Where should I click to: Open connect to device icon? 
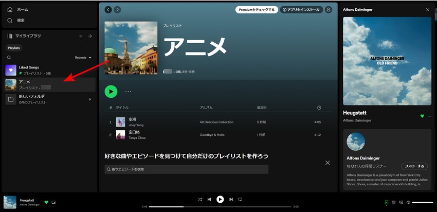pyautogui.click(x=401, y=202)
